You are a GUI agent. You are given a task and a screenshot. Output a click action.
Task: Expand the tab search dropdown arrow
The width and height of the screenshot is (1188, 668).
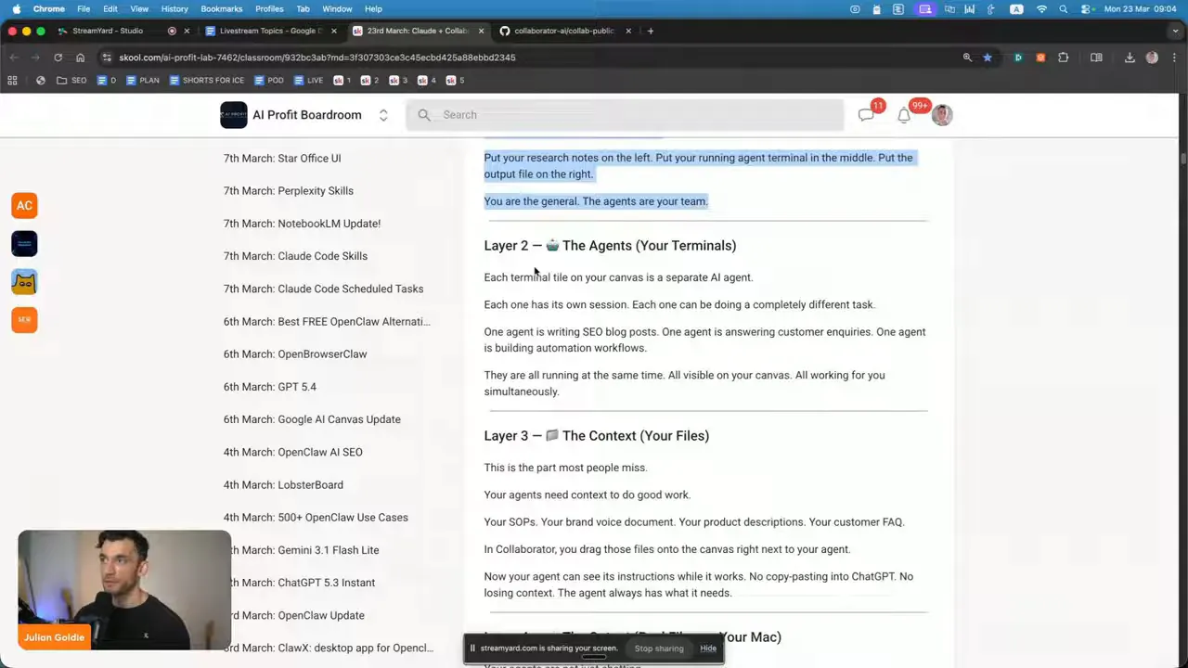pos(1174,31)
